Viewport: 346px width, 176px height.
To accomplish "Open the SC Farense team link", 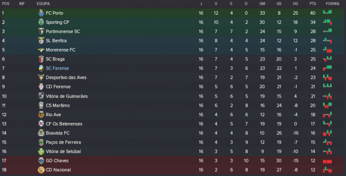I will tap(57, 68).
